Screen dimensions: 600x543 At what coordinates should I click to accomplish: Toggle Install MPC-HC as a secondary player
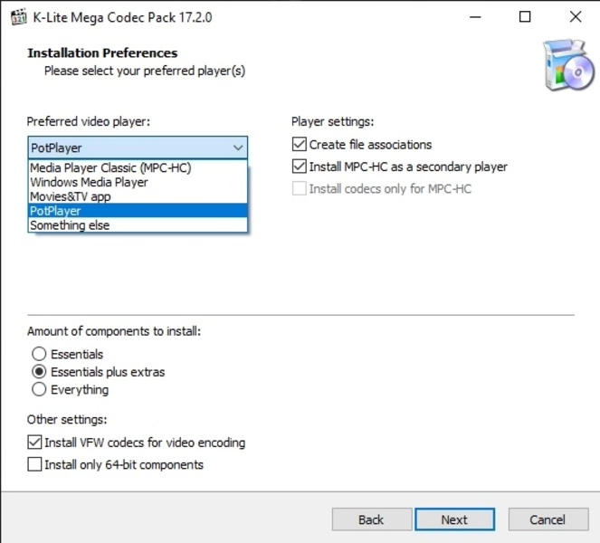(300, 167)
